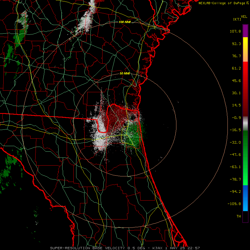Image resolution: width=250 pixels, height=250 pixels.
Task: Click the -47.6 velocity scale value
Action: coord(235,155)
